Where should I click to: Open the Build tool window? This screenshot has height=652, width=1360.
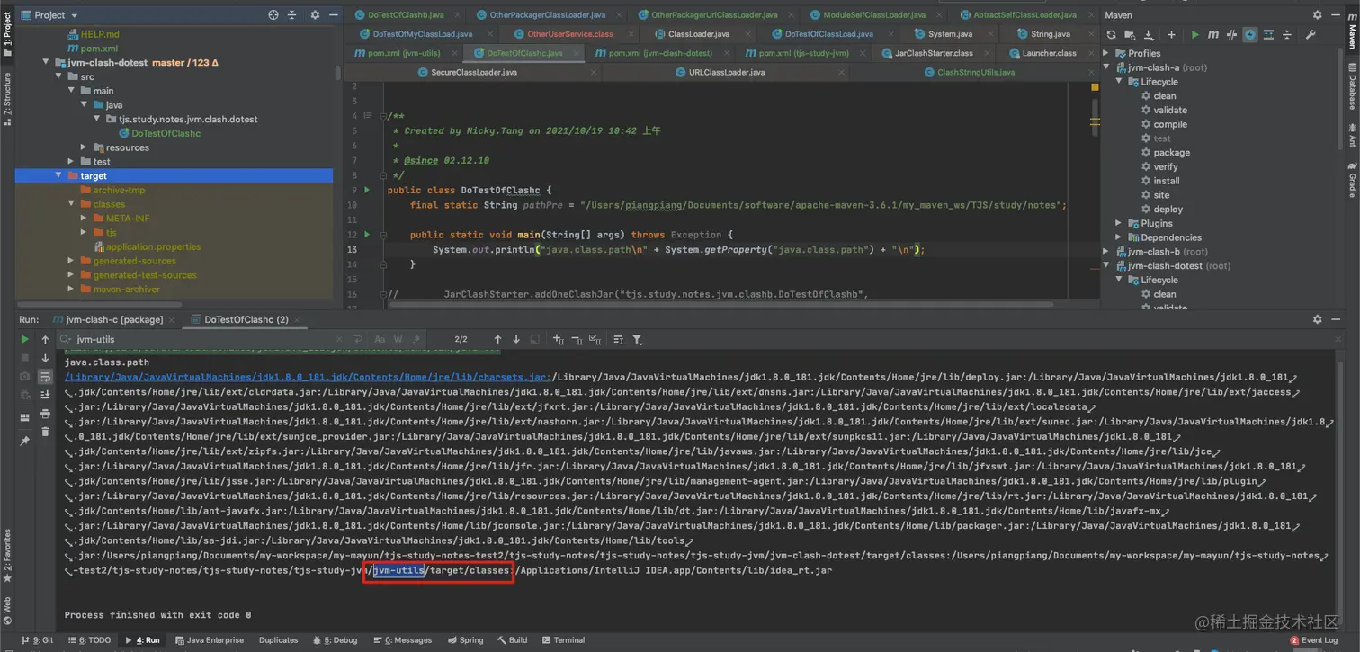[512, 640]
